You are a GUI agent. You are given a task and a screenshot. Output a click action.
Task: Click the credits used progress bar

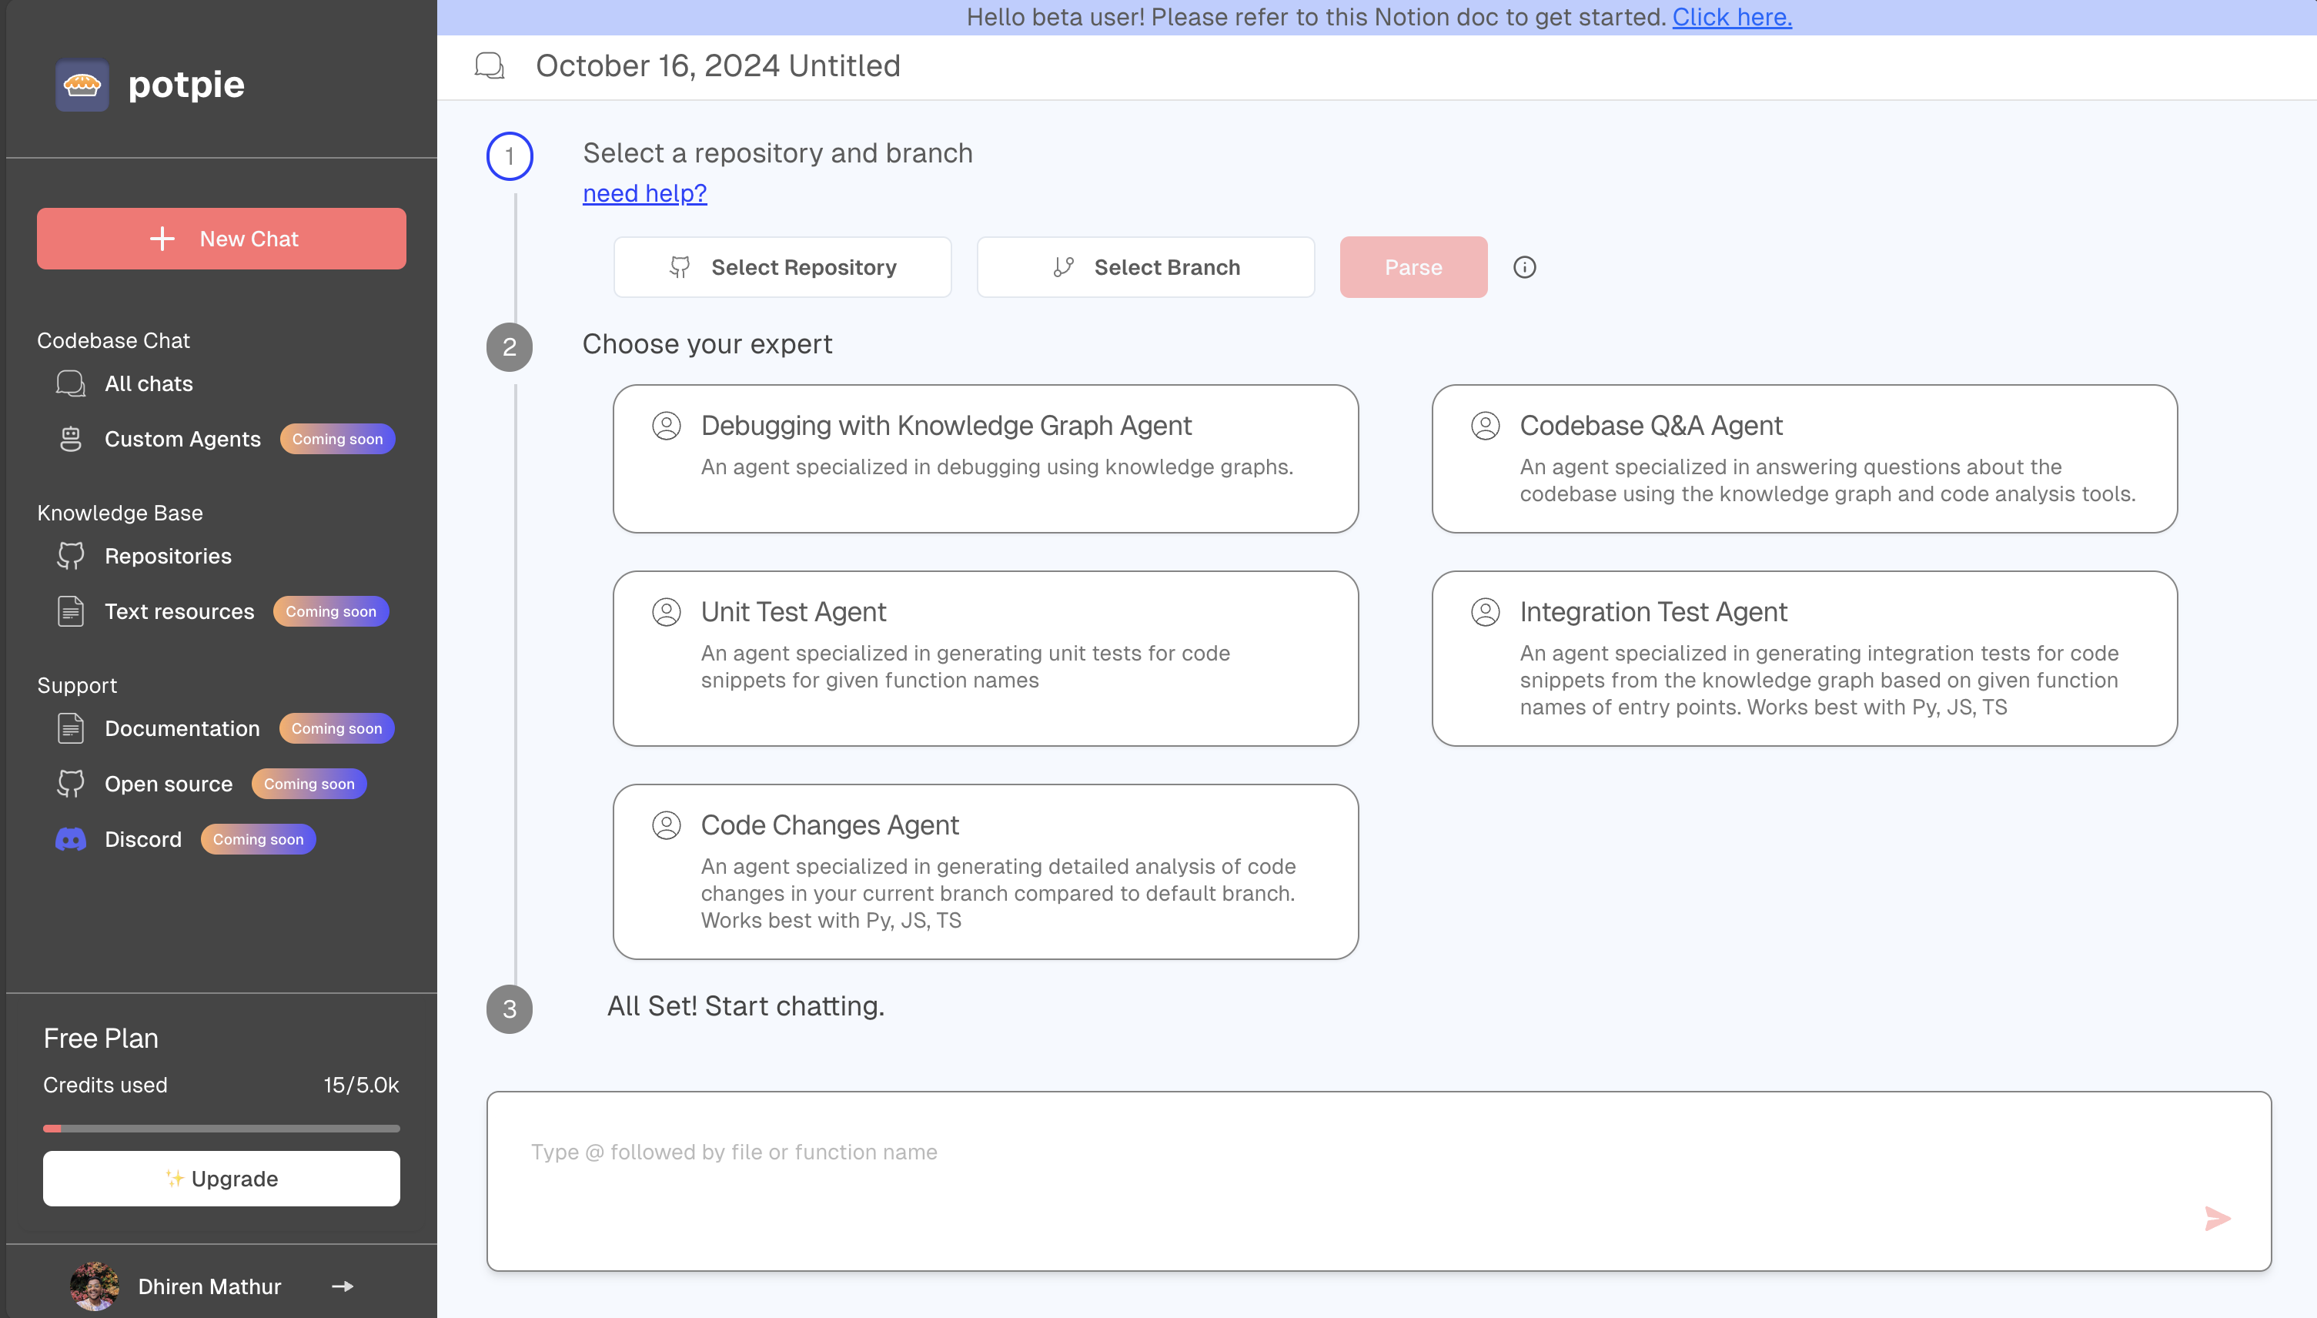tap(221, 1128)
